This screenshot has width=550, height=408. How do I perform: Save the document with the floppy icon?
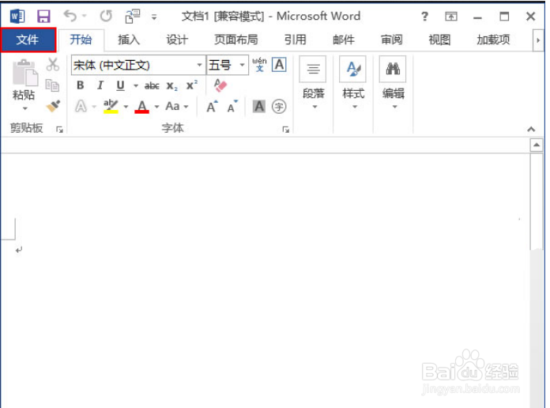click(x=43, y=16)
